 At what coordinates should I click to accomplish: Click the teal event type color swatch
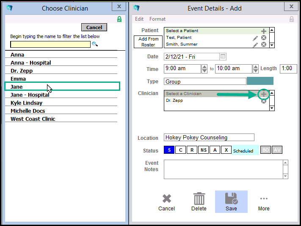(x=260, y=82)
